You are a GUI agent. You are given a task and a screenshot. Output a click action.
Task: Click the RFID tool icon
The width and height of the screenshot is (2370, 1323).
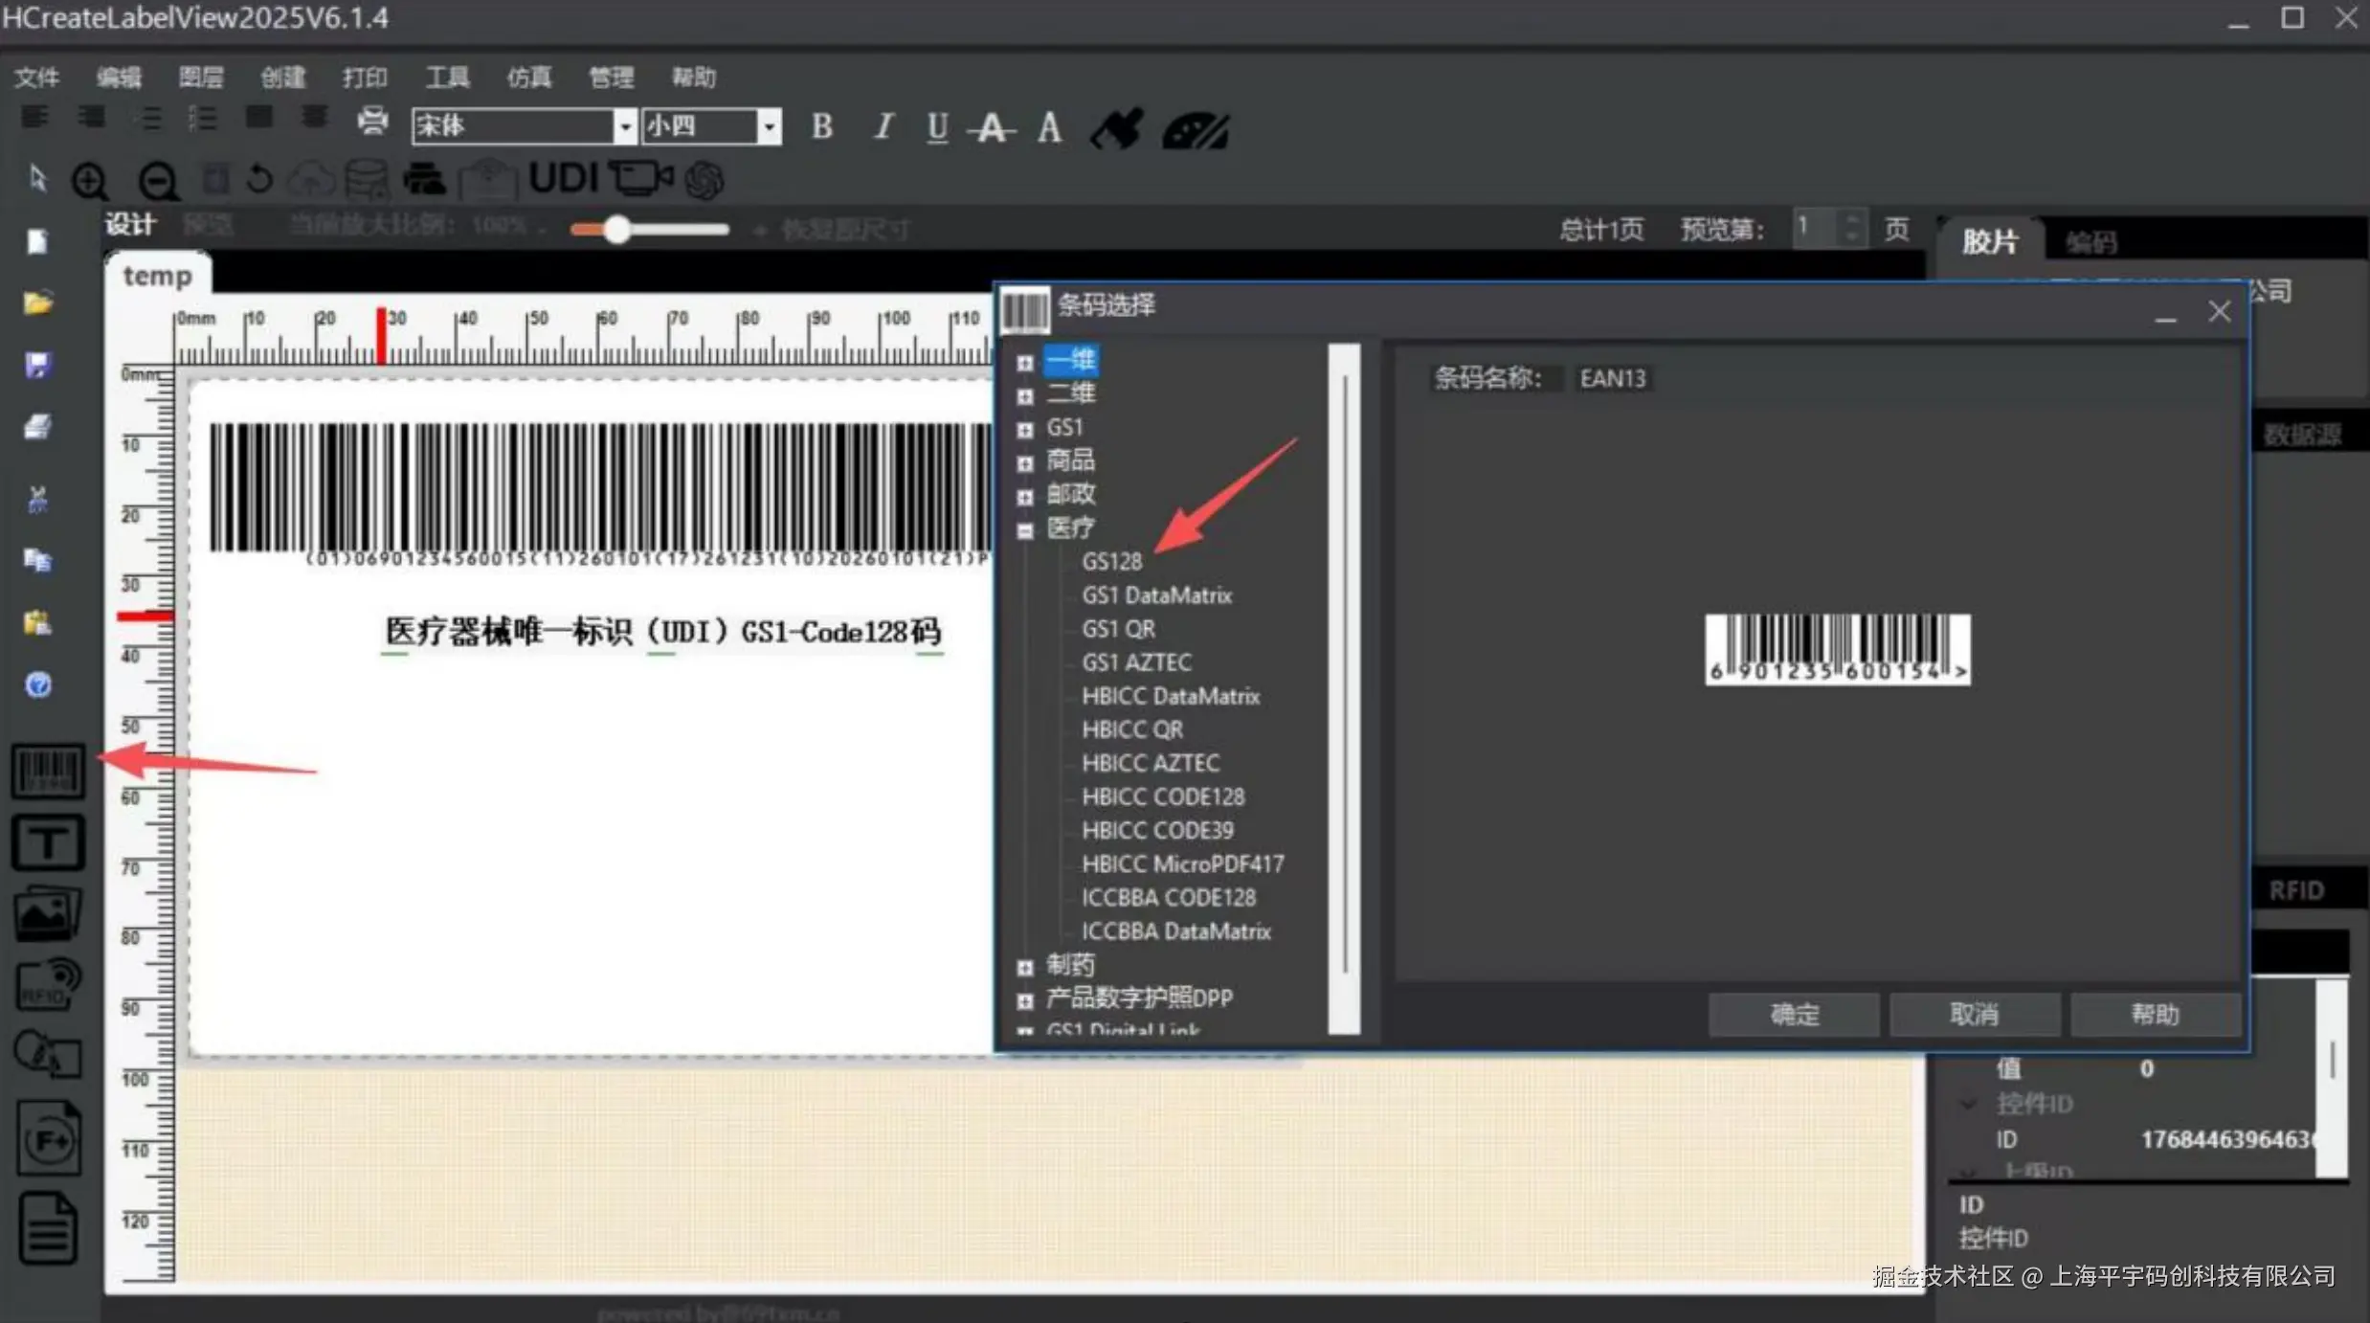pos(48,984)
